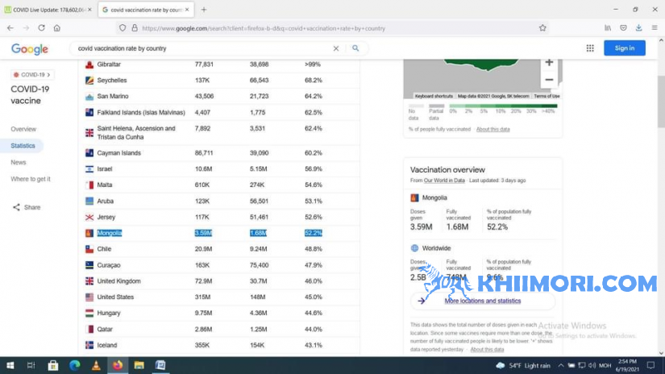Viewport: 665px width, 374px height.
Task: Click the Share button in sidebar
Action: tap(27, 207)
